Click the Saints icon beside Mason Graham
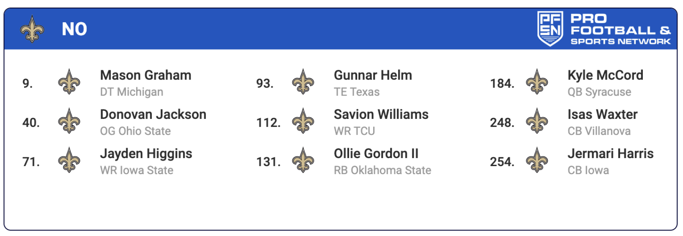Screen dimensions: 683x236 [x=69, y=83]
